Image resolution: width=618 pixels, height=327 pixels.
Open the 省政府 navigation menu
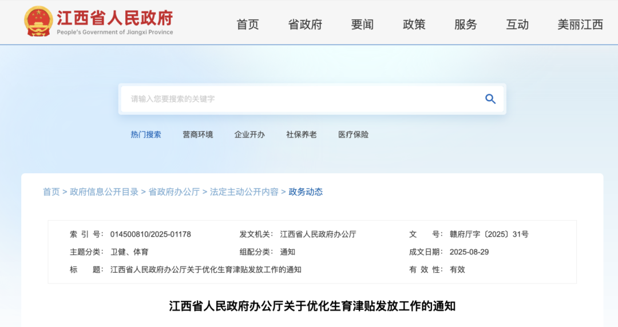305,25
